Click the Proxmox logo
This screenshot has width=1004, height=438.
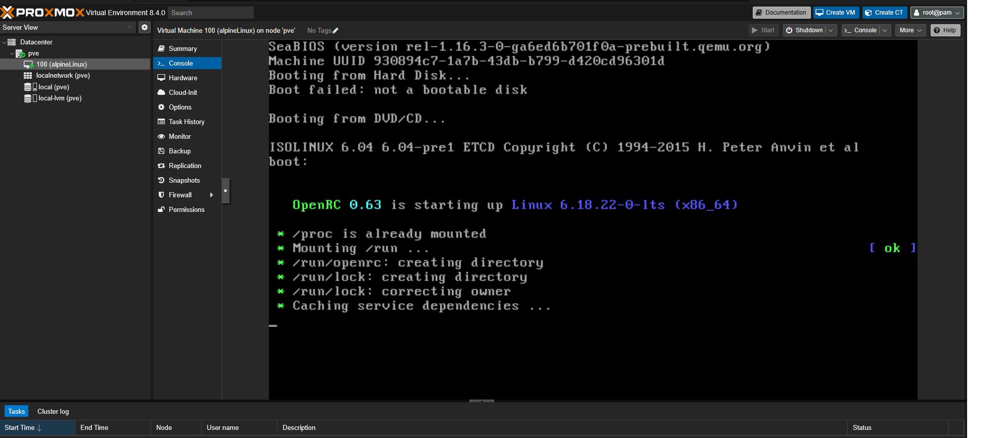[42, 13]
